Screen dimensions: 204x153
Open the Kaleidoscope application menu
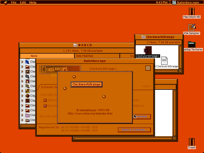[186, 3]
